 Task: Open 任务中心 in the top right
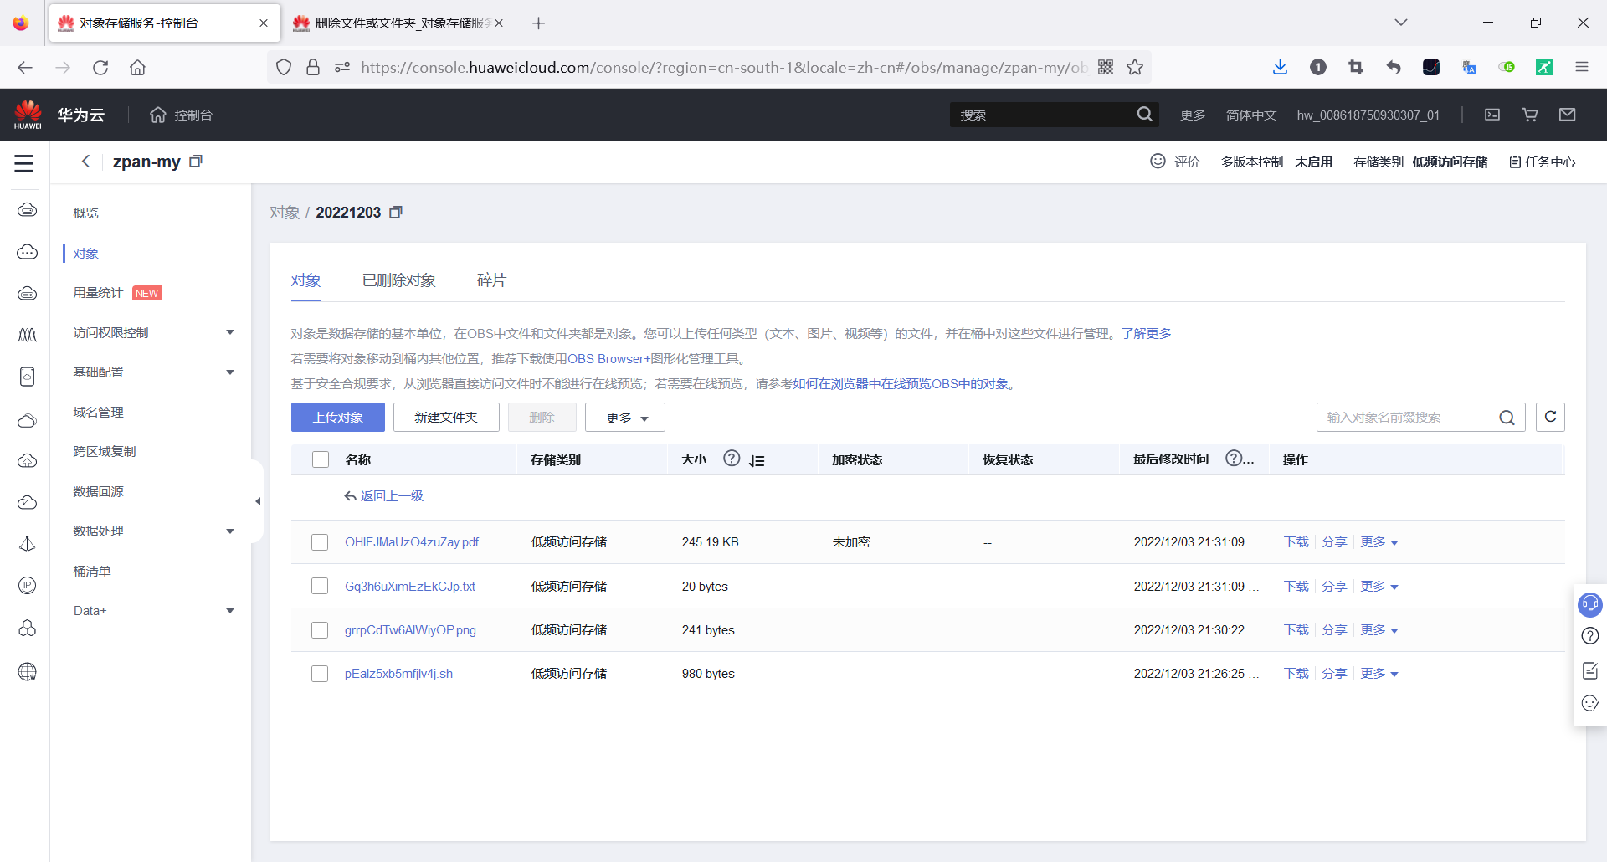(1542, 162)
